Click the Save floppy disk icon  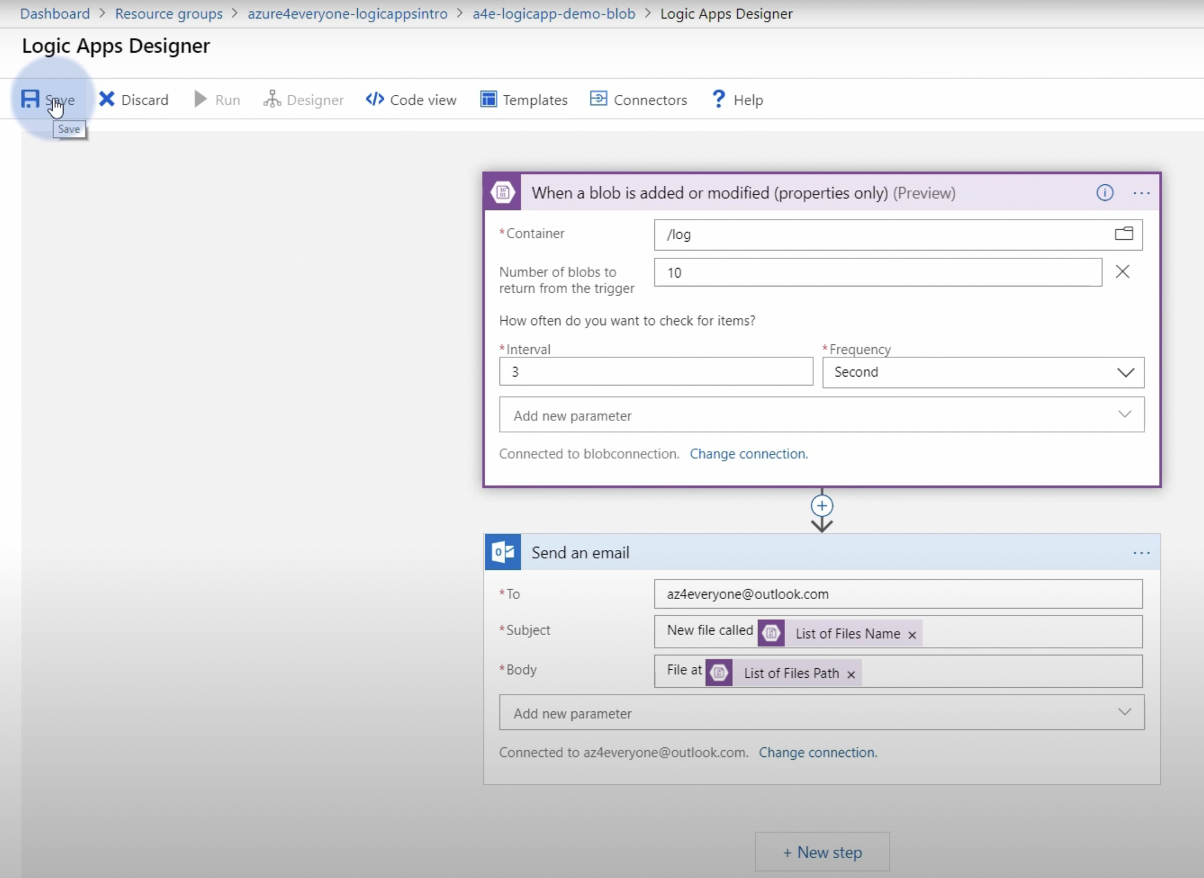tap(30, 99)
